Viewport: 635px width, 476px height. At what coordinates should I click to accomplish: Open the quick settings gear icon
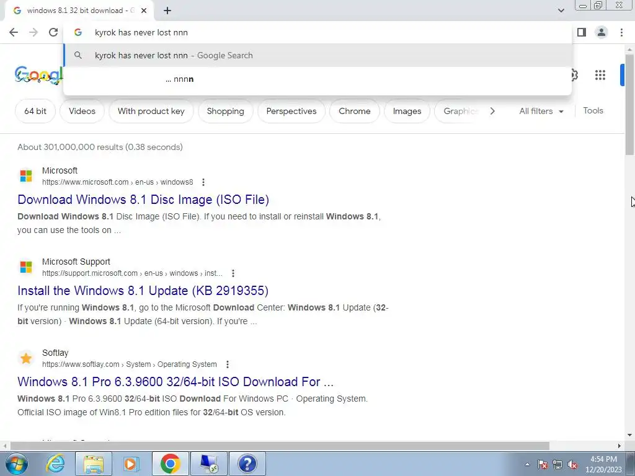[574, 75]
